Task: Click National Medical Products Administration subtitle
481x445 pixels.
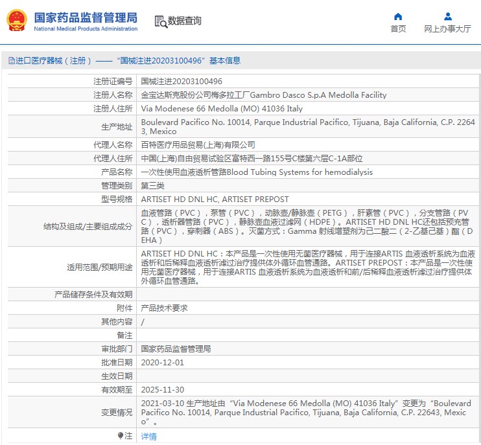Action: [86, 29]
